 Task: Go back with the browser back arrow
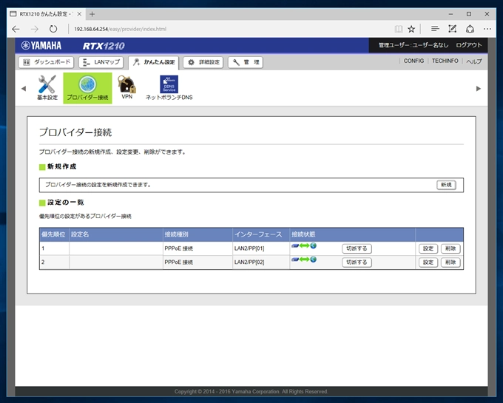[16, 29]
